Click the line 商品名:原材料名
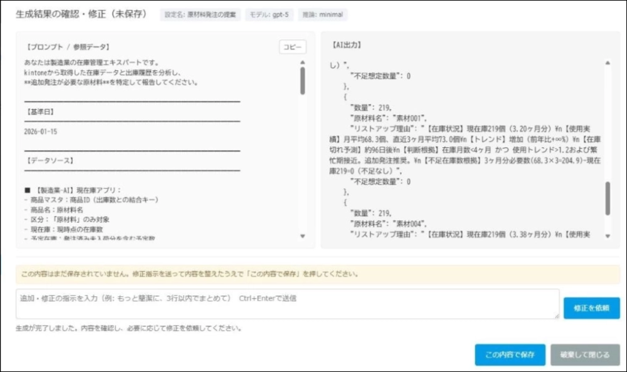Screen dimensions: 627x372 pyautogui.click(x=54, y=210)
